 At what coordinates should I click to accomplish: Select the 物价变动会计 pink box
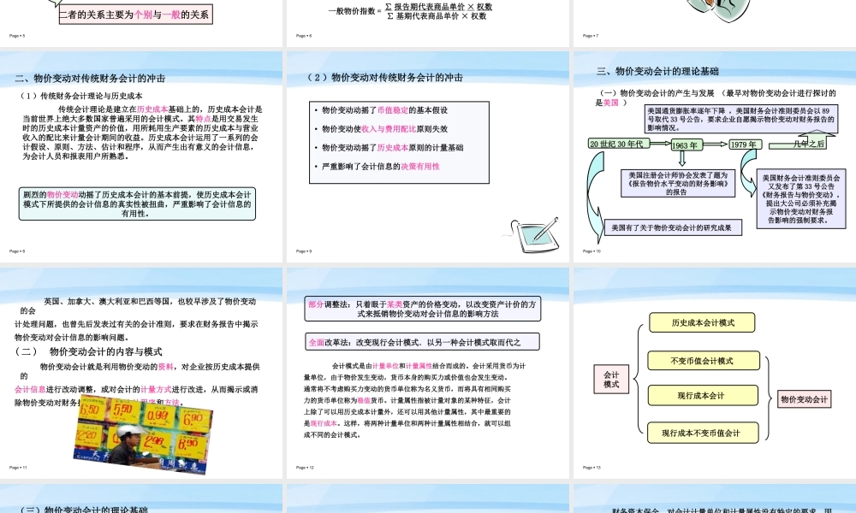click(x=805, y=398)
